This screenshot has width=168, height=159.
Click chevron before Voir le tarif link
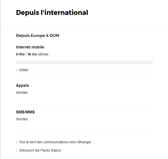(17, 142)
